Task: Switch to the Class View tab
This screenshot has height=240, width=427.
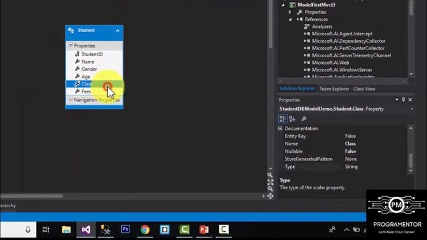Action: tap(364, 89)
